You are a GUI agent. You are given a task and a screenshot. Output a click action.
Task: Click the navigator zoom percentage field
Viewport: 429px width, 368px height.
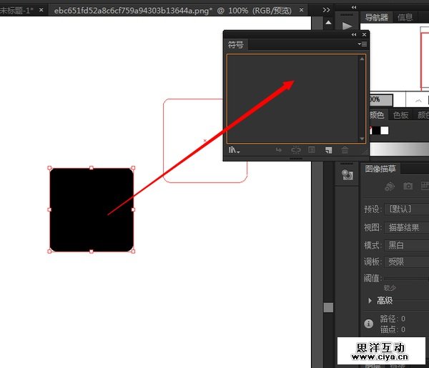[380, 99]
